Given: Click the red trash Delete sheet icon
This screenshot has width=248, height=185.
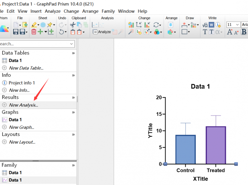Looking at the screenshot, I should (34, 32).
